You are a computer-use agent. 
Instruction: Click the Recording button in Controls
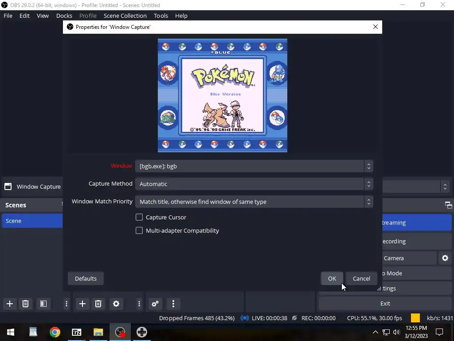pyautogui.click(x=417, y=241)
